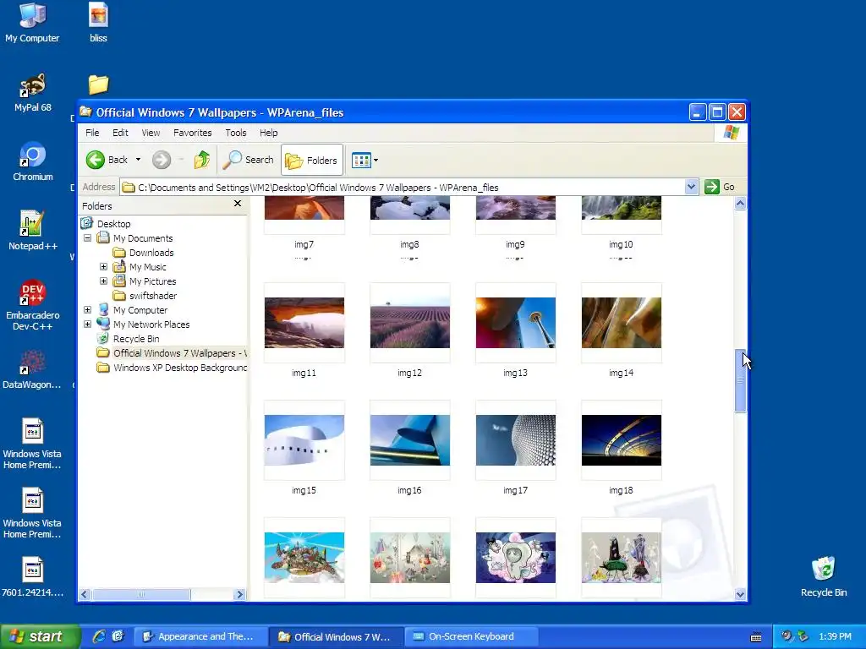
Task: Open the File menu
Action: click(92, 133)
